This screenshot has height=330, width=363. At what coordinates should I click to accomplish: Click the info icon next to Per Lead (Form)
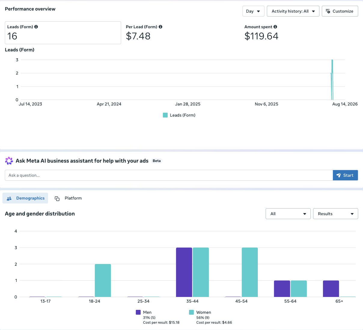pos(160,27)
